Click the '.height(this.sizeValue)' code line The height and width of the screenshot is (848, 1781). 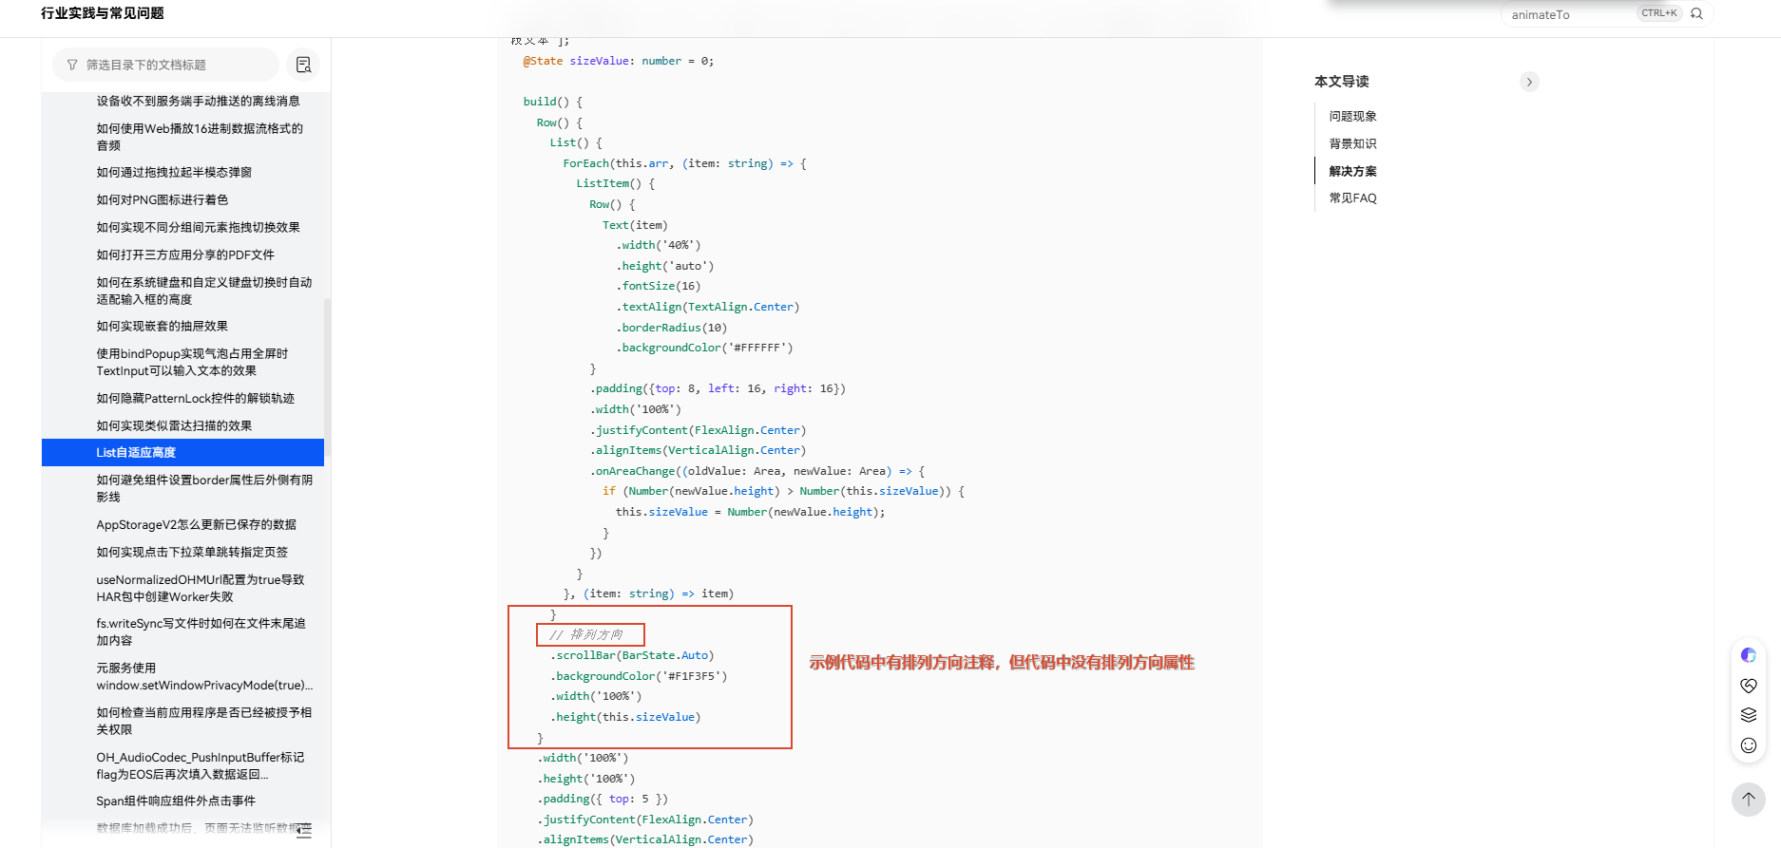click(x=625, y=717)
